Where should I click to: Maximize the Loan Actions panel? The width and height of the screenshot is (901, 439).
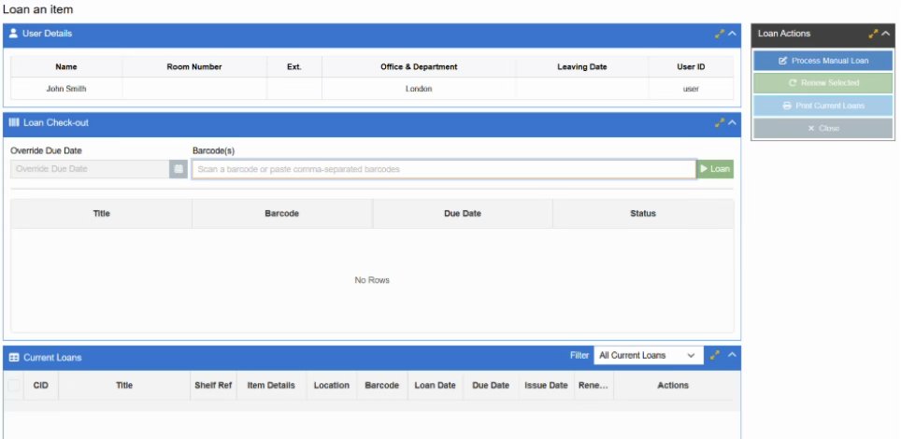pos(873,34)
